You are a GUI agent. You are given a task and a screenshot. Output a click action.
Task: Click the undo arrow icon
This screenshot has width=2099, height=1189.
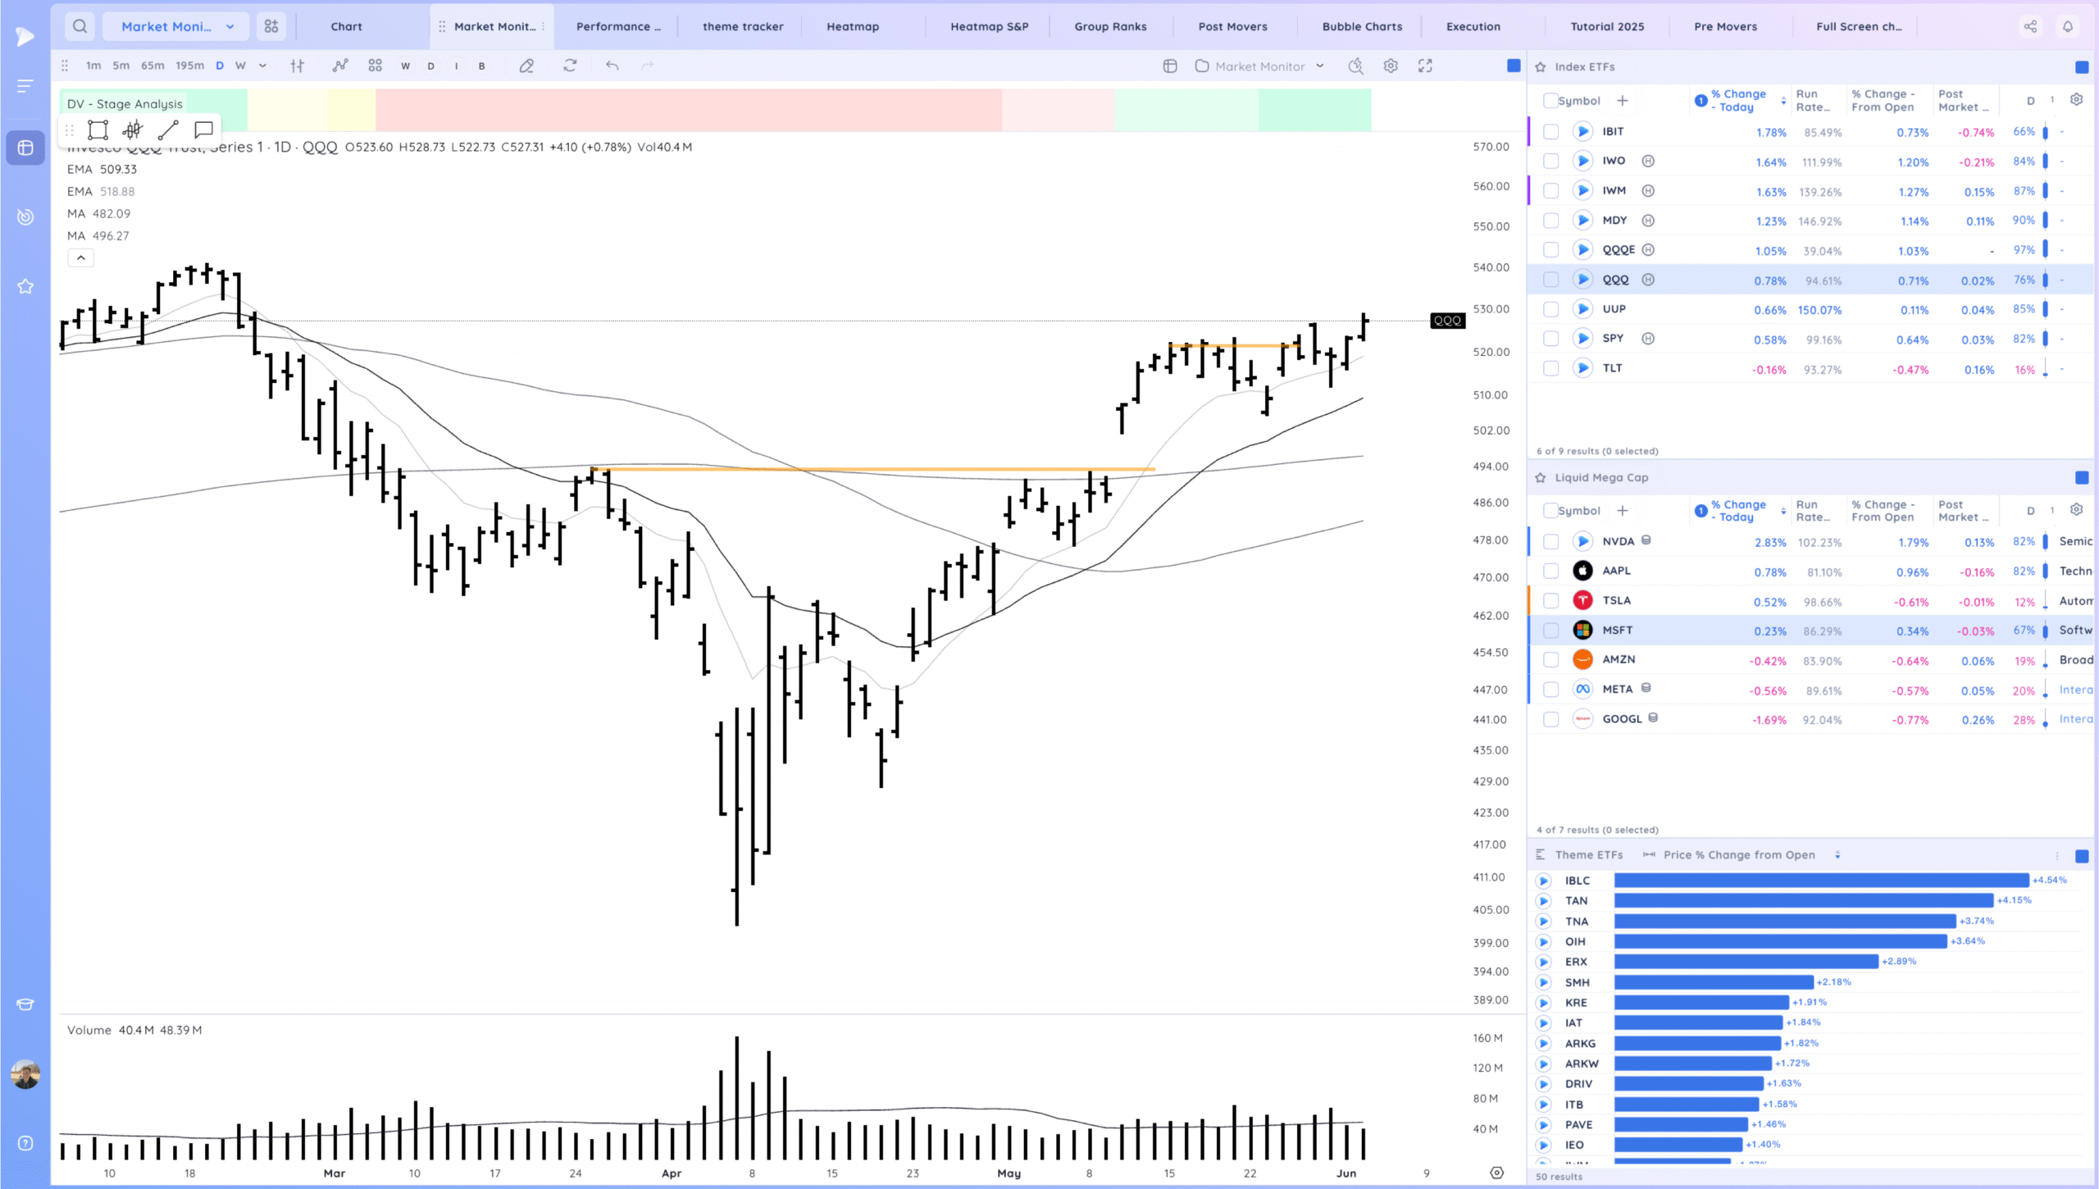click(x=612, y=66)
